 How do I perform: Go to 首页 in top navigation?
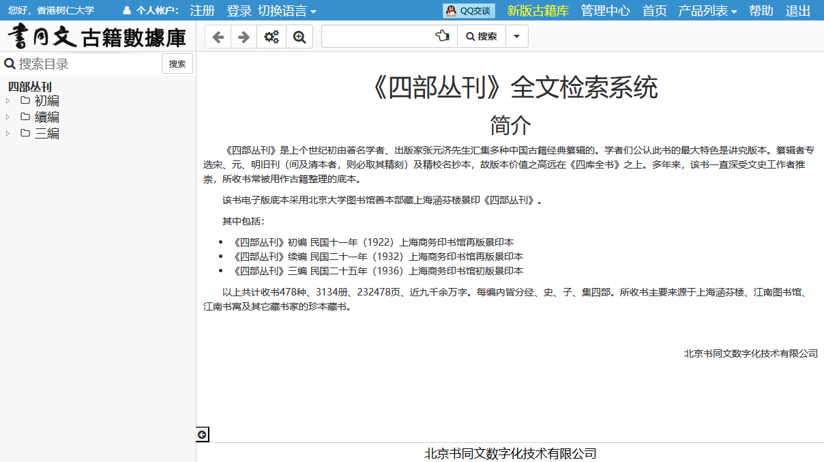coord(654,11)
